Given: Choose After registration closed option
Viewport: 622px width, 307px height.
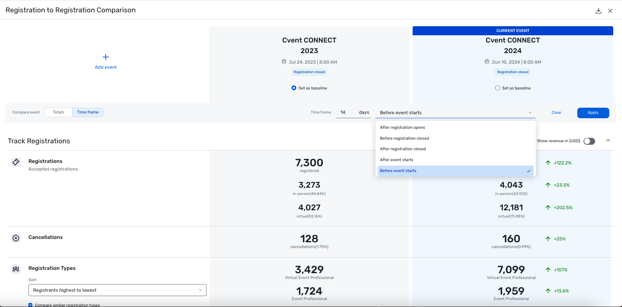Looking at the screenshot, I should (x=456, y=149).
